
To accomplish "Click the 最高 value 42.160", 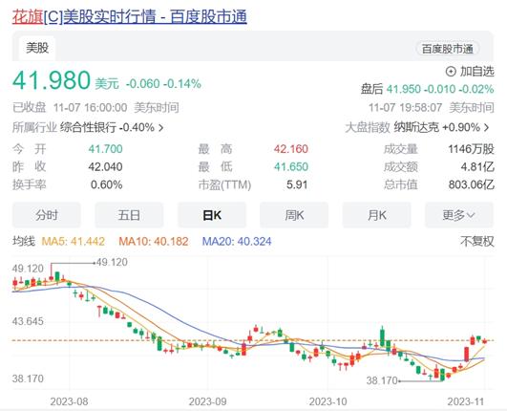I will pyautogui.click(x=291, y=149).
